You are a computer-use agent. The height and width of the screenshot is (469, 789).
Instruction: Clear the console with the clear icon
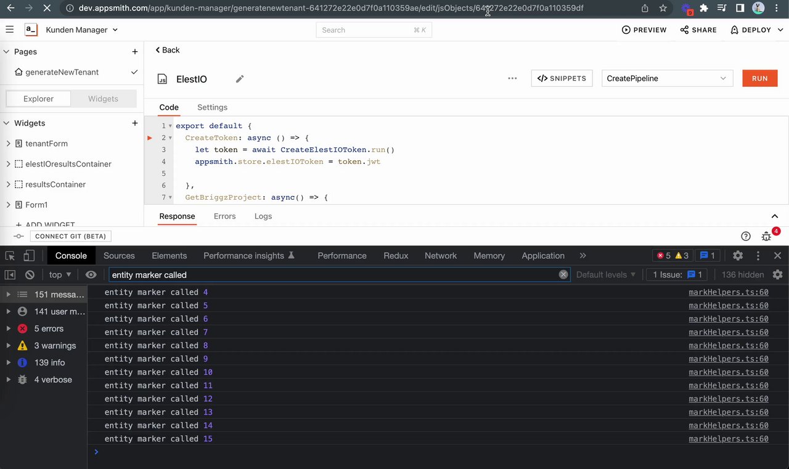click(x=30, y=275)
